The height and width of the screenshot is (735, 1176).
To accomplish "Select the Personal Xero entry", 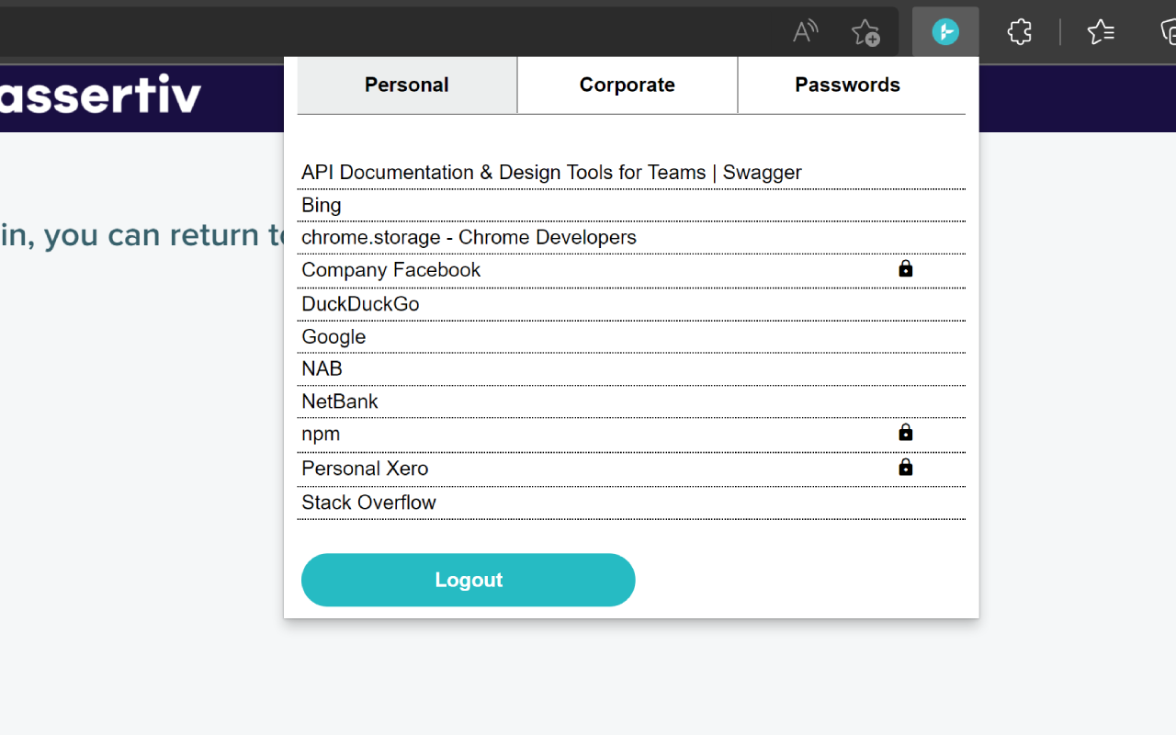I will click(631, 469).
